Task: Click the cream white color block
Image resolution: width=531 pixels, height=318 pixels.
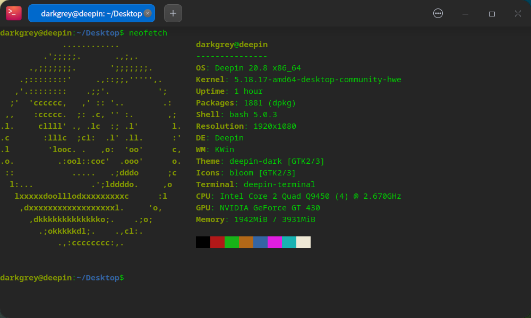Action: 303,242
